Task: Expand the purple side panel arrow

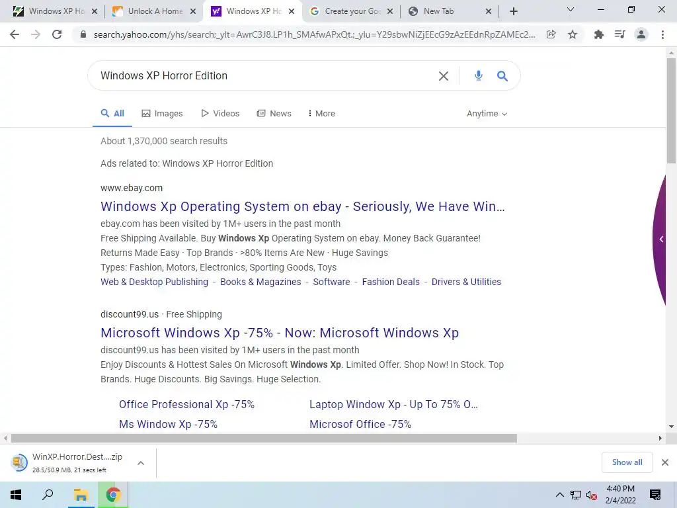Action: coord(661,239)
